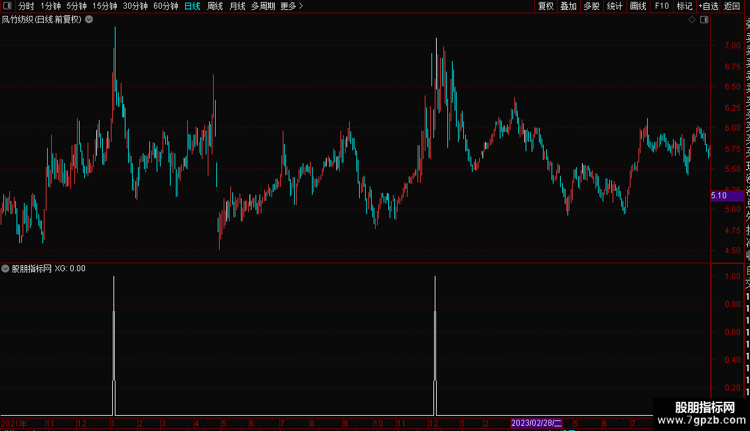
Task: Open the 多股 multi-stock view
Action: tap(591, 6)
